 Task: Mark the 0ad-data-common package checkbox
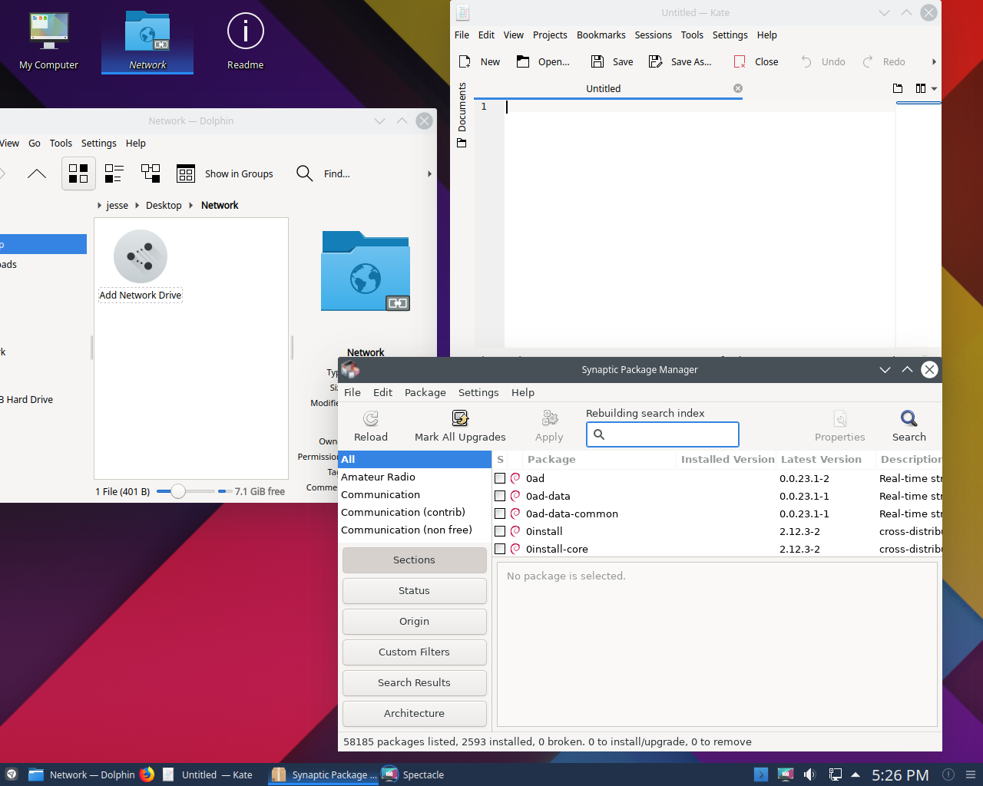click(500, 514)
